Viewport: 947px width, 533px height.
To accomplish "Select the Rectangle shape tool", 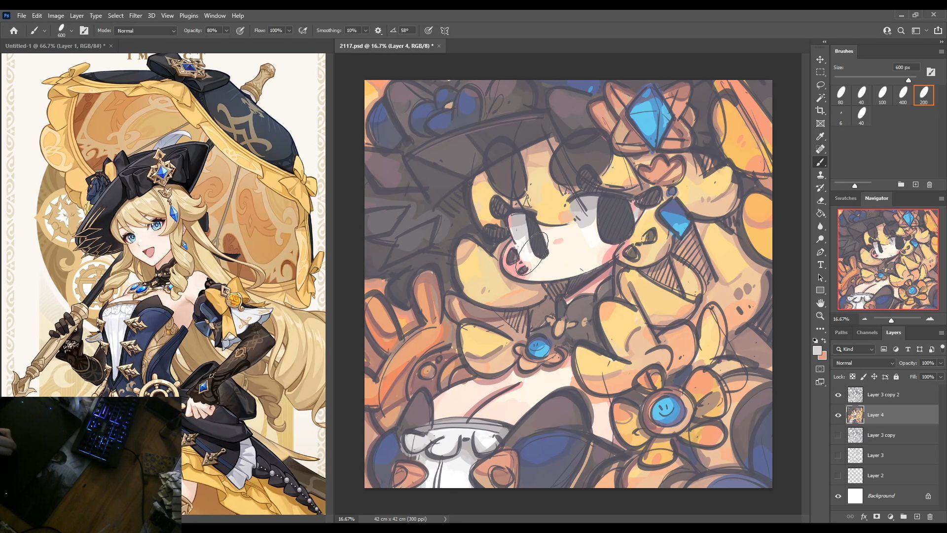I will click(820, 291).
